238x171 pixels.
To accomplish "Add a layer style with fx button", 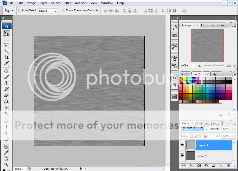I will (191, 166).
